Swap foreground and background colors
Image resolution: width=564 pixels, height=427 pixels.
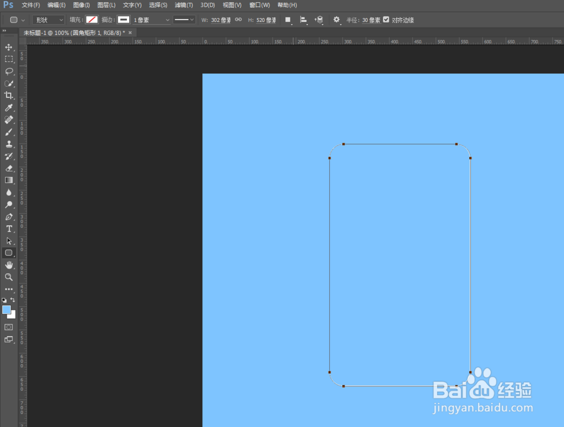click(12, 300)
